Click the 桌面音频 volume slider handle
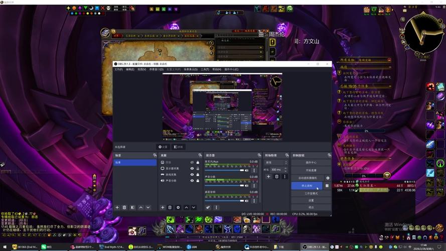The height and width of the screenshot is (251, 446). 242,201
